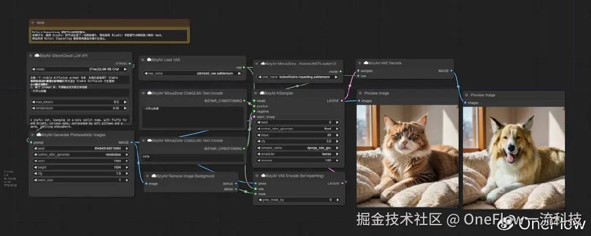Click the samples input port on VAE Decode
591x236 pixels.
click(x=358, y=70)
